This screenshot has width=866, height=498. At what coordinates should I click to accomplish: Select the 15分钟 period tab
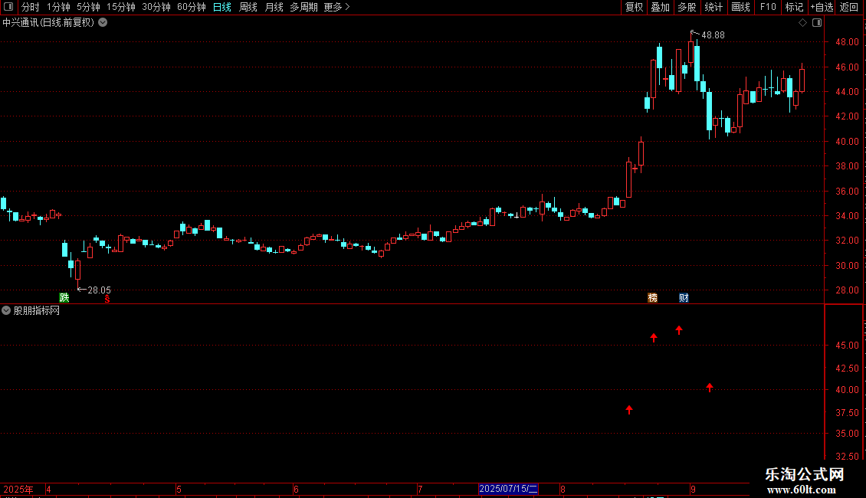click(x=120, y=7)
